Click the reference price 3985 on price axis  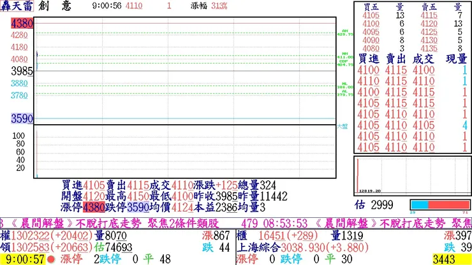[22, 71]
